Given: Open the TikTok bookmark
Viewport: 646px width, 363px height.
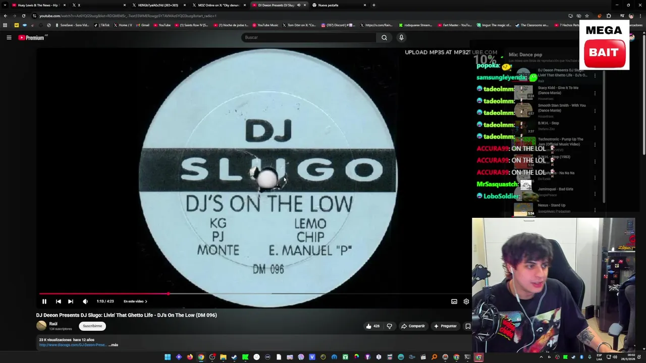Looking at the screenshot, I should tap(102, 25).
